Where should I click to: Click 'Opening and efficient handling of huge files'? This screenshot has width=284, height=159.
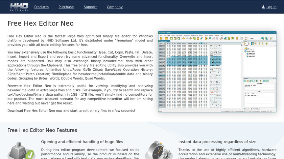pos(82,142)
